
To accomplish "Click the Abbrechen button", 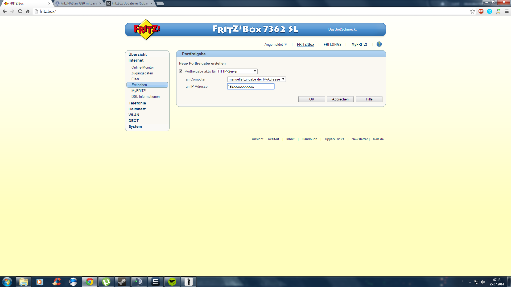I will pyautogui.click(x=340, y=99).
